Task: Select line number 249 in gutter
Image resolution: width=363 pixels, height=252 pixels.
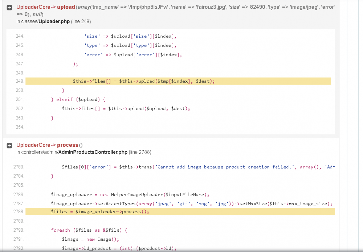Action: [20, 81]
